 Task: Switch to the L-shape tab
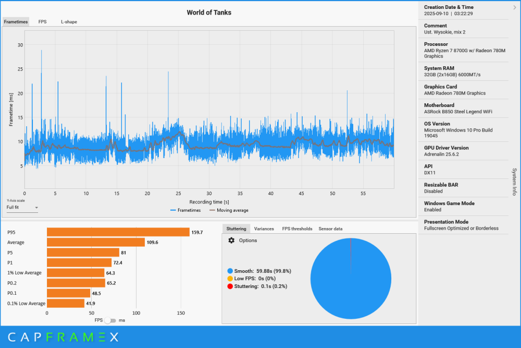68,22
